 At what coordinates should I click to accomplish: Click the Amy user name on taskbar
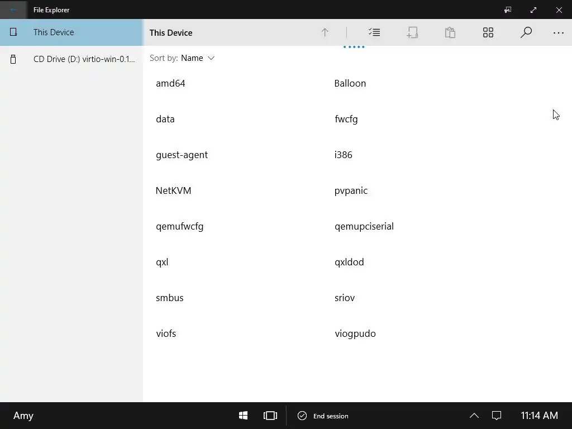(23, 416)
